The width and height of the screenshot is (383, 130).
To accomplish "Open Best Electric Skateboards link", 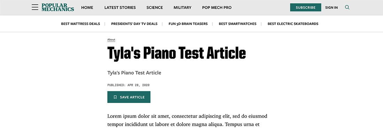I will [293, 24].
